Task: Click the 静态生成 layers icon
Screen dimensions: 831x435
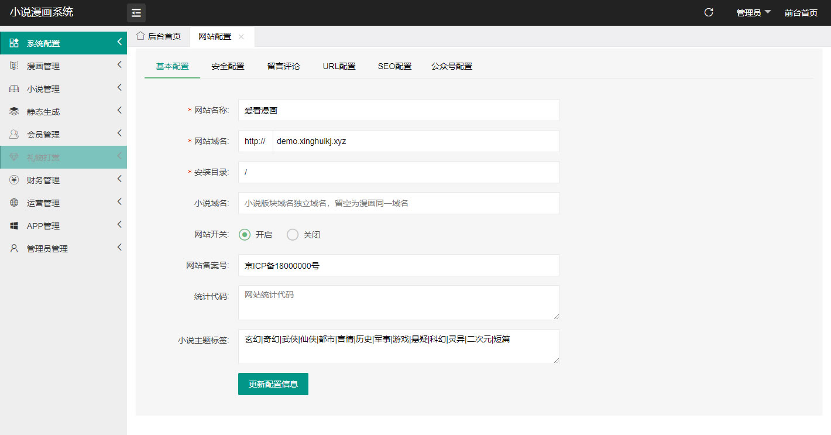Action: (x=14, y=111)
